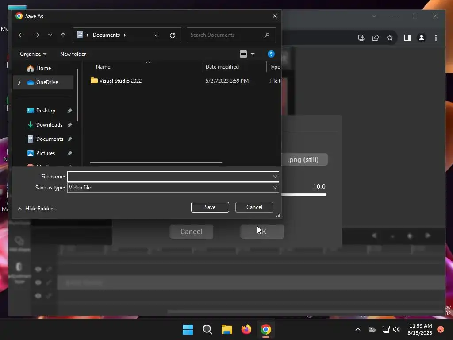Viewport: 453px width, 340px height.
Task: Open the notification center badge
Action: click(x=441, y=329)
